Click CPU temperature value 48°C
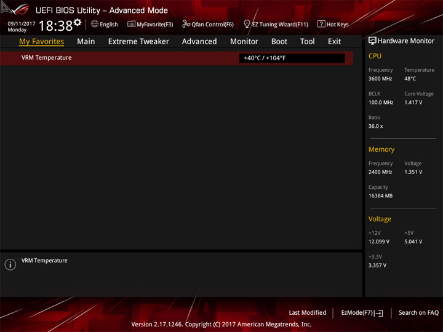Viewport: 443px width, 332px height. pos(410,79)
